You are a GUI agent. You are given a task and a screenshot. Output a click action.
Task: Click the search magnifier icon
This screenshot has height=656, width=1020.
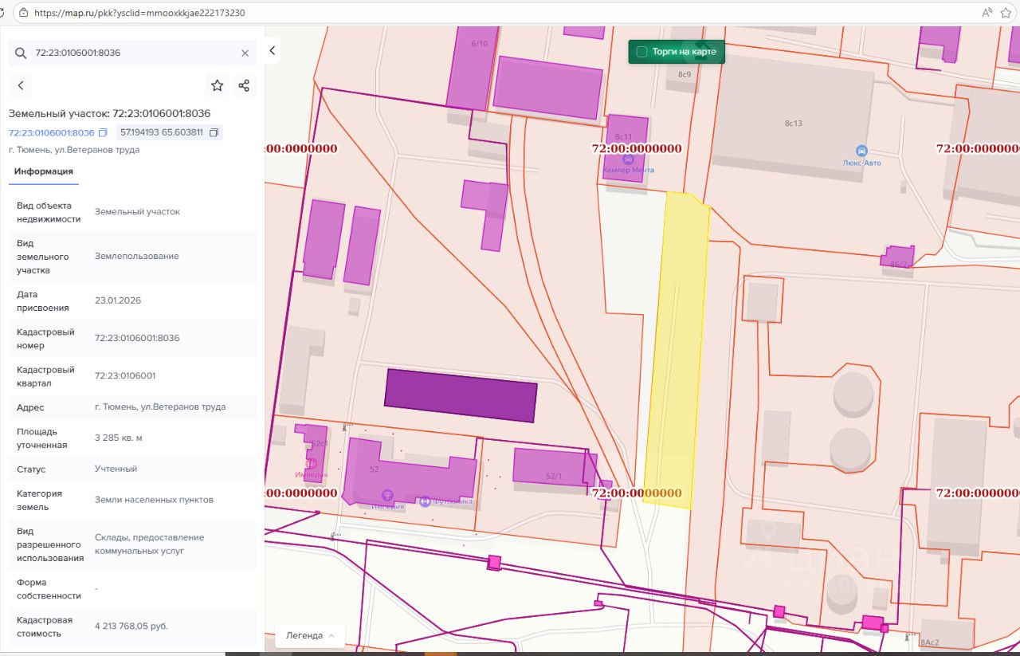22,53
